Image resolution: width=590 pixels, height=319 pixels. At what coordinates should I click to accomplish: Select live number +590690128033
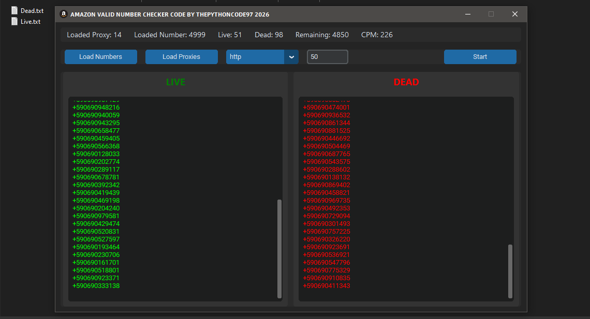tap(96, 154)
